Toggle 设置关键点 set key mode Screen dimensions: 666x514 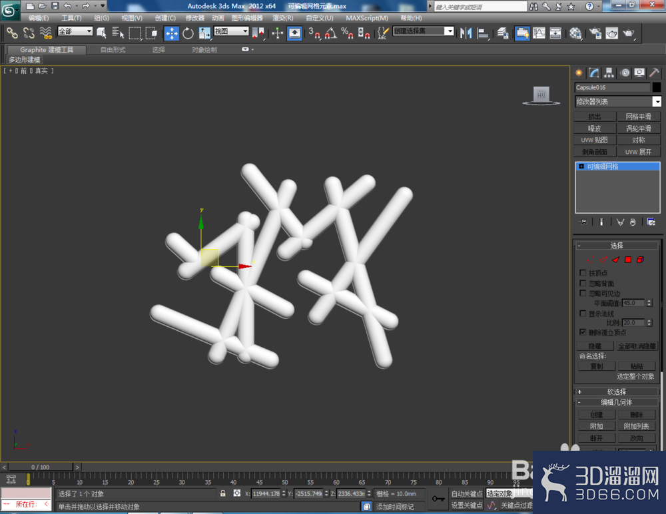pos(467,505)
